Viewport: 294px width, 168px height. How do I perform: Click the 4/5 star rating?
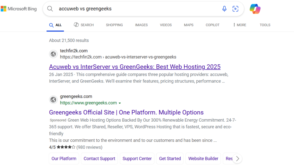click(x=62, y=147)
